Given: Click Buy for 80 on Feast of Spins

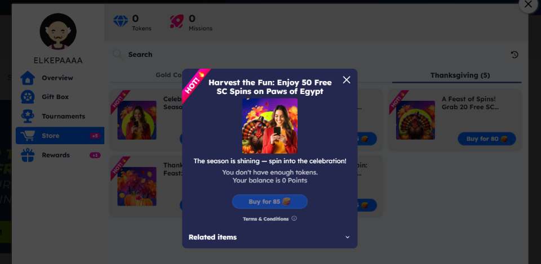Looking at the screenshot, I should [x=487, y=139].
